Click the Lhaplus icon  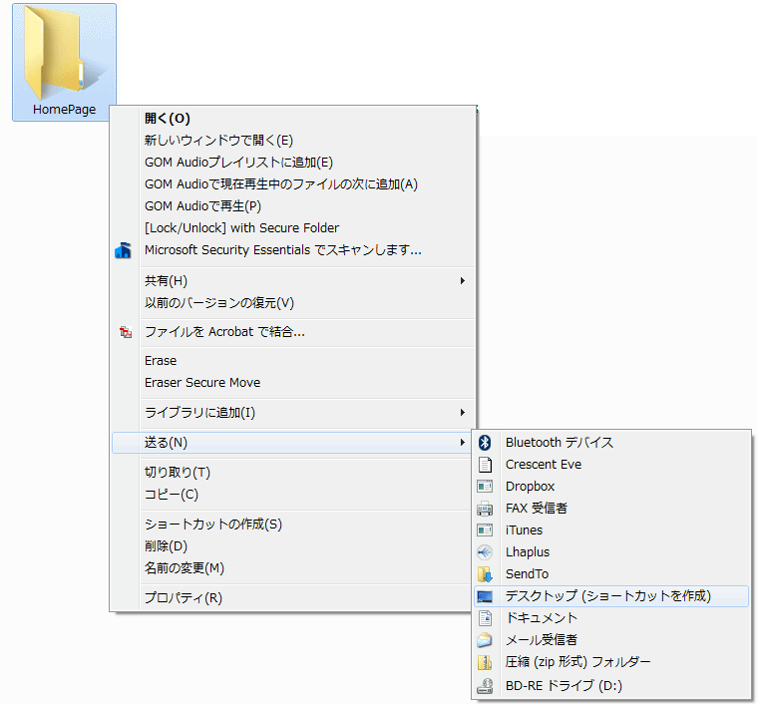tap(485, 551)
